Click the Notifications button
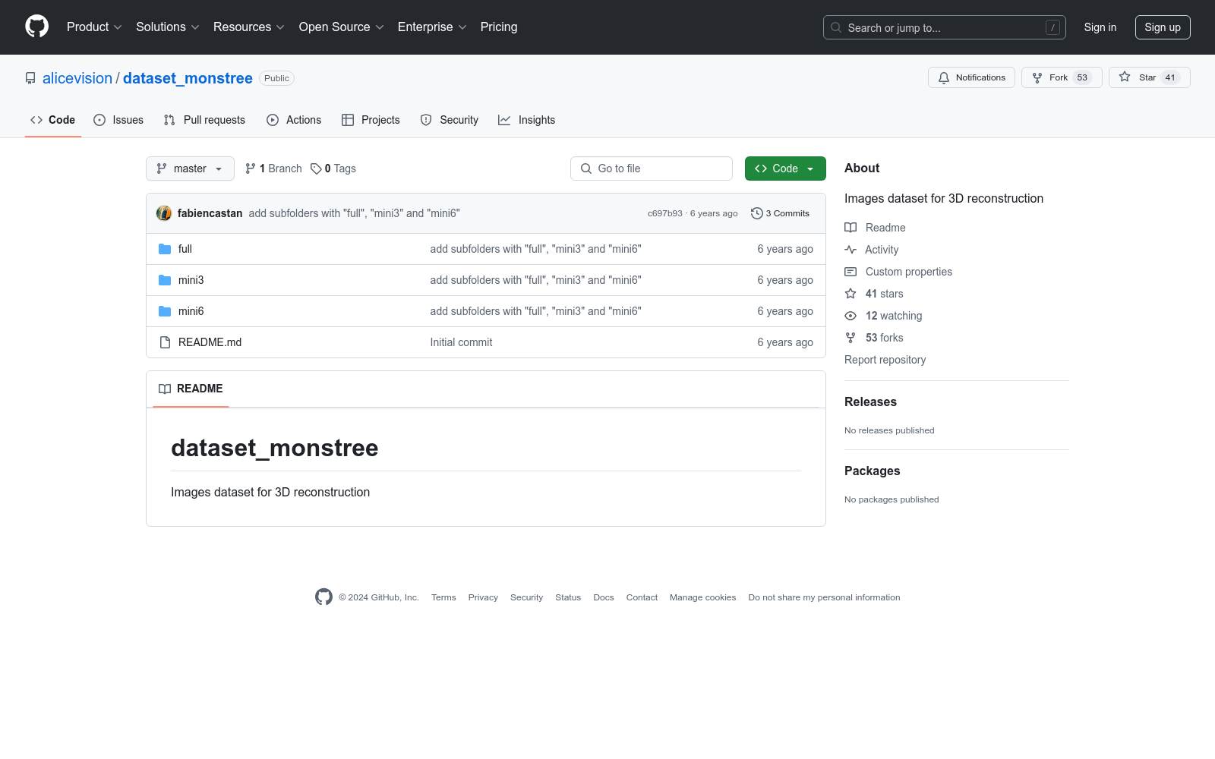The height and width of the screenshot is (759, 1215). click(x=971, y=77)
